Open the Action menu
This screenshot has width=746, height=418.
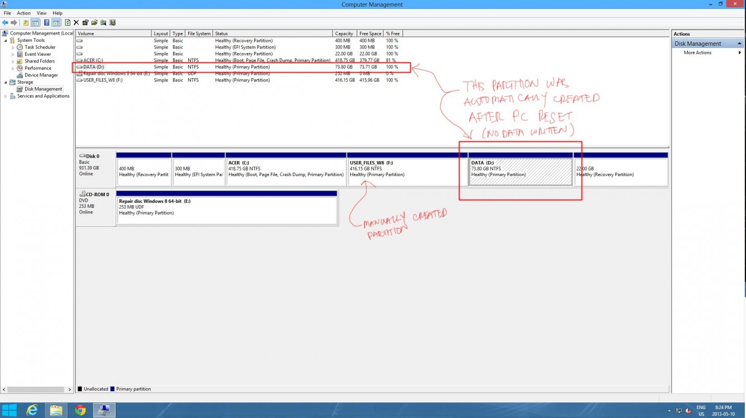pyautogui.click(x=23, y=13)
